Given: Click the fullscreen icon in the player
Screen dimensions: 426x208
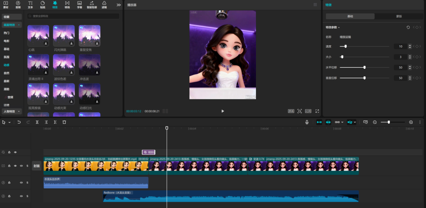Looking at the screenshot, I should (317, 111).
